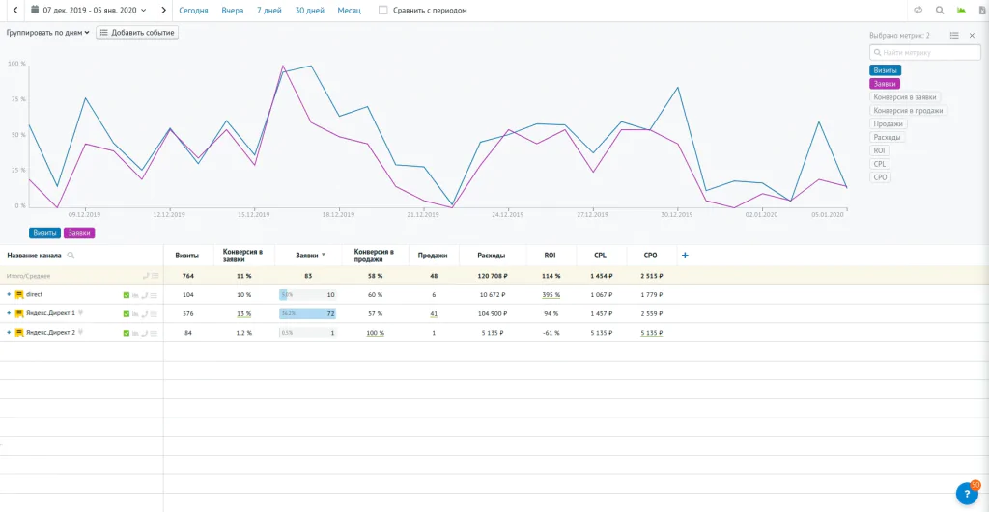Open the search magnifier in top toolbar
The width and height of the screenshot is (989, 512).
point(940,10)
